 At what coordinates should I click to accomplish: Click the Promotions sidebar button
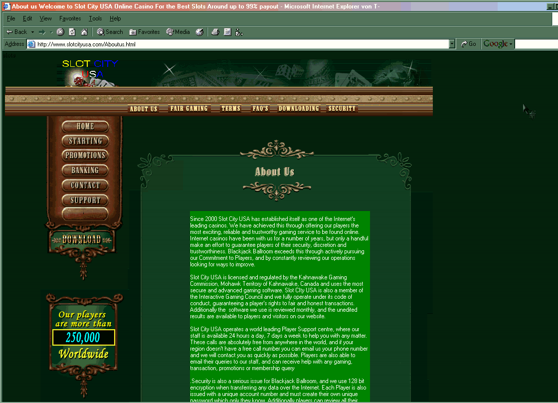click(85, 156)
